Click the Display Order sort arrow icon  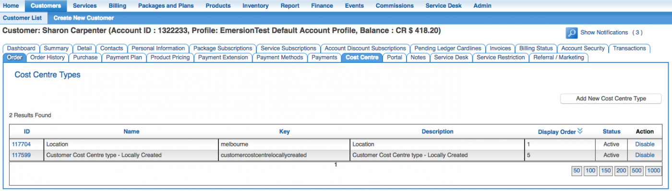click(580, 131)
